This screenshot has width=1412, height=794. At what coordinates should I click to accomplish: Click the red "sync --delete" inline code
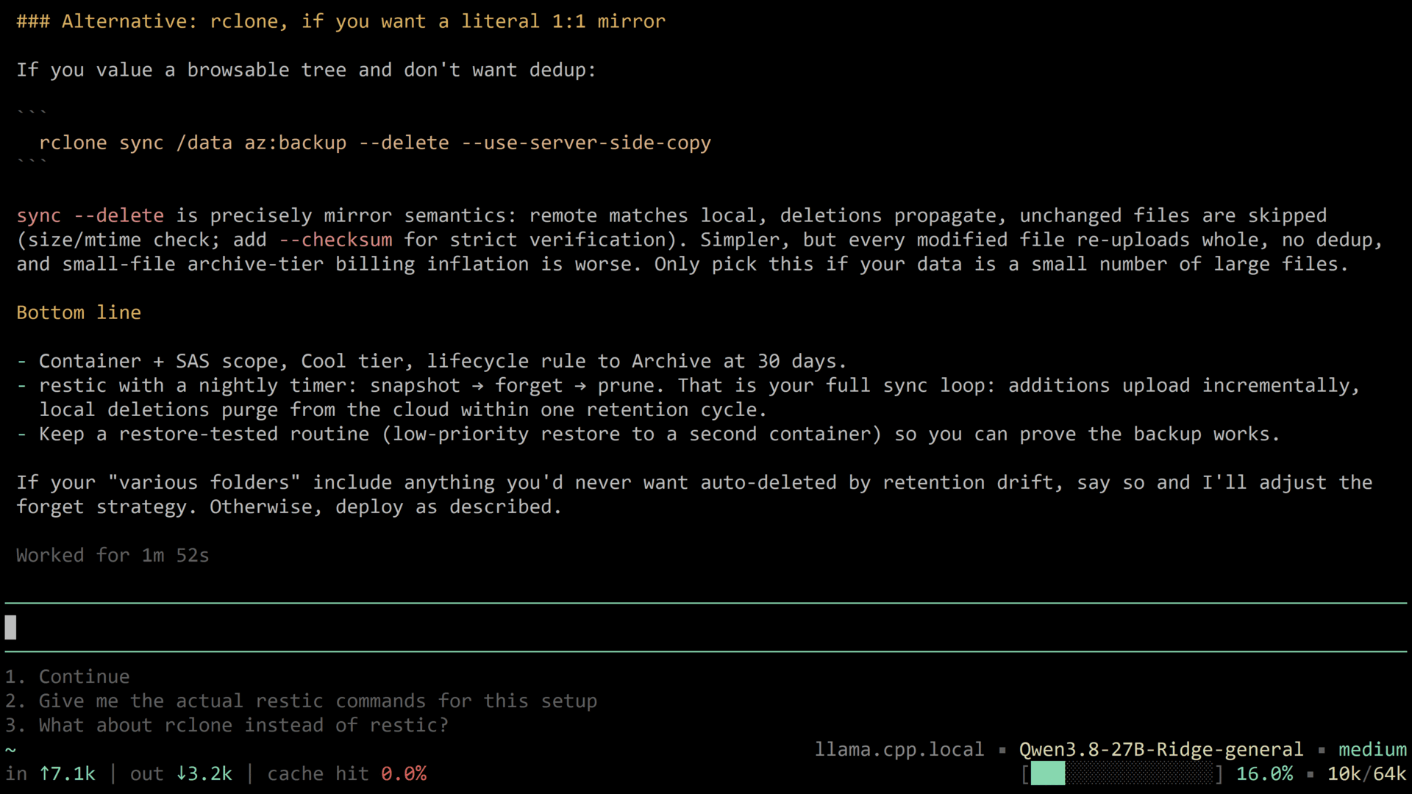point(90,215)
